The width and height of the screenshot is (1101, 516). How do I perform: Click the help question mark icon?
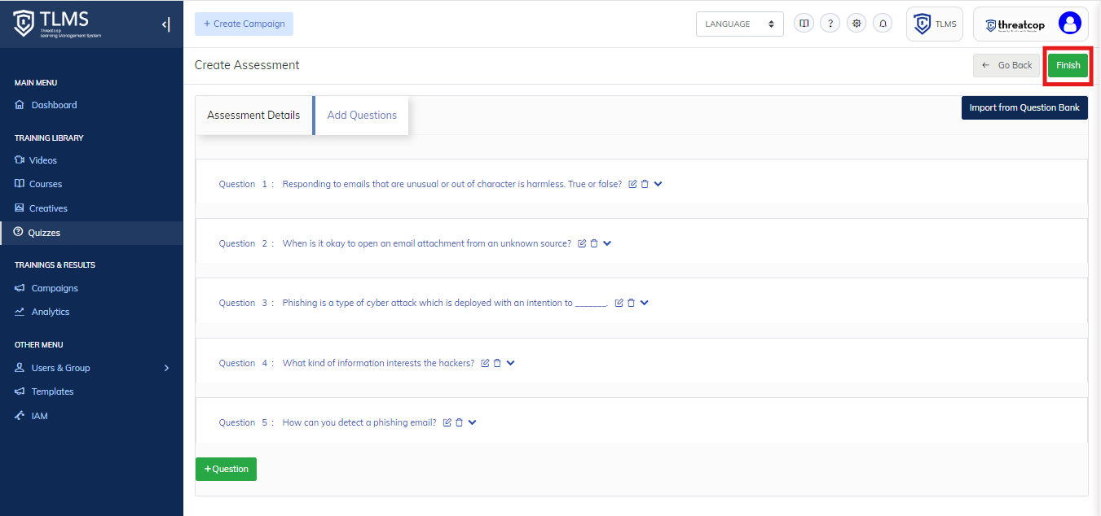(830, 24)
